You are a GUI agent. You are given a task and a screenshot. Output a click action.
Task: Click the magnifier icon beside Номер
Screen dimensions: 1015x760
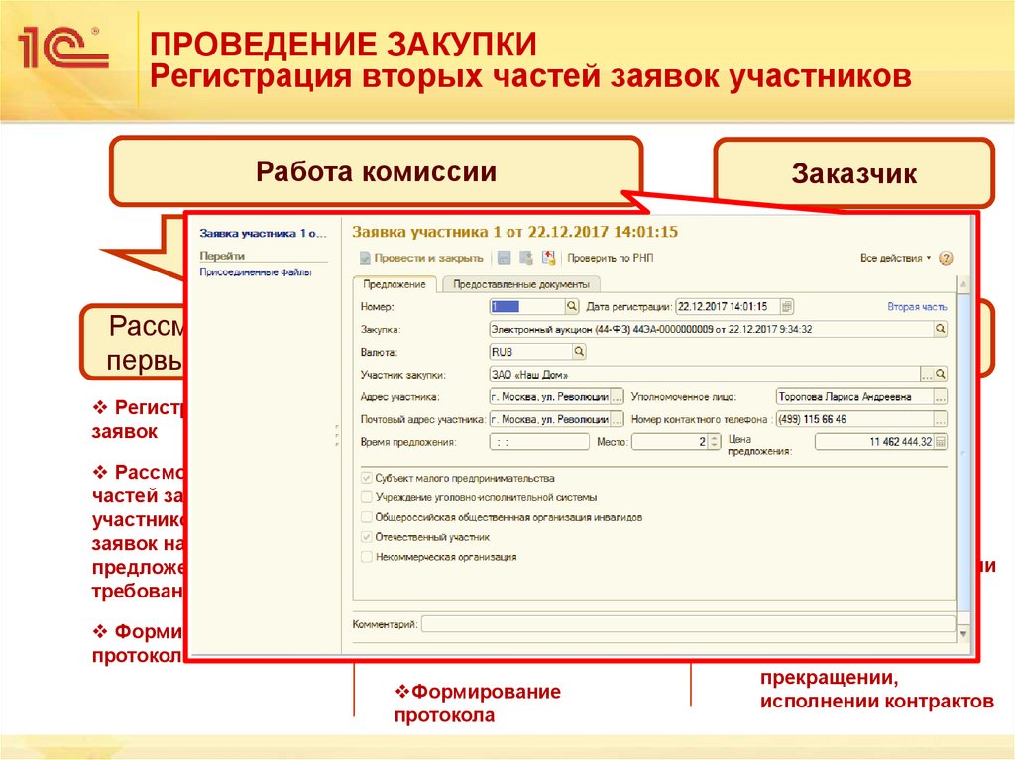tap(571, 306)
